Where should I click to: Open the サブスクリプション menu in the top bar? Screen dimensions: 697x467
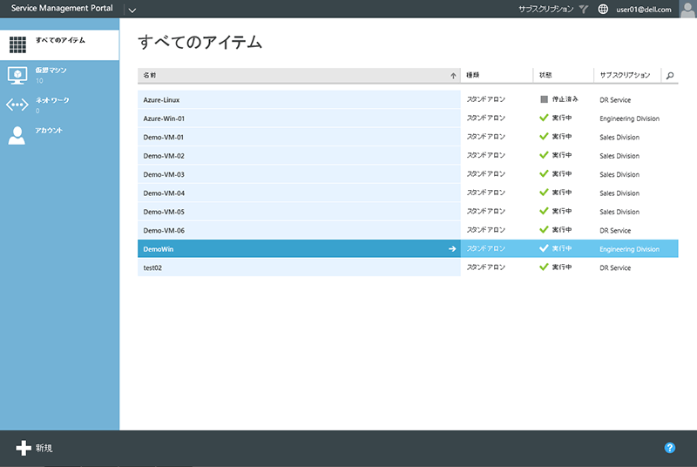545,9
